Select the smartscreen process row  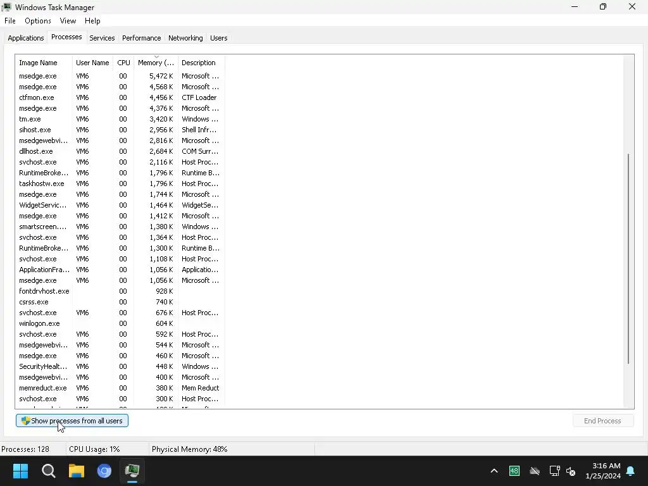[120, 227]
